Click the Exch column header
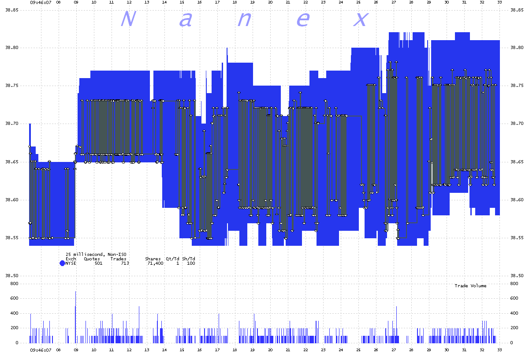 71,258
